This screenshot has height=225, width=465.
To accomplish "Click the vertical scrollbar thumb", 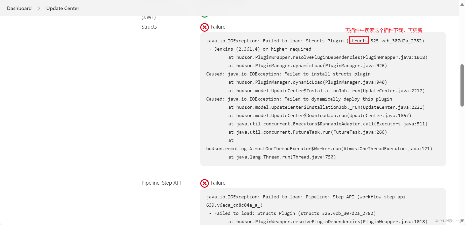I will 462,85.
